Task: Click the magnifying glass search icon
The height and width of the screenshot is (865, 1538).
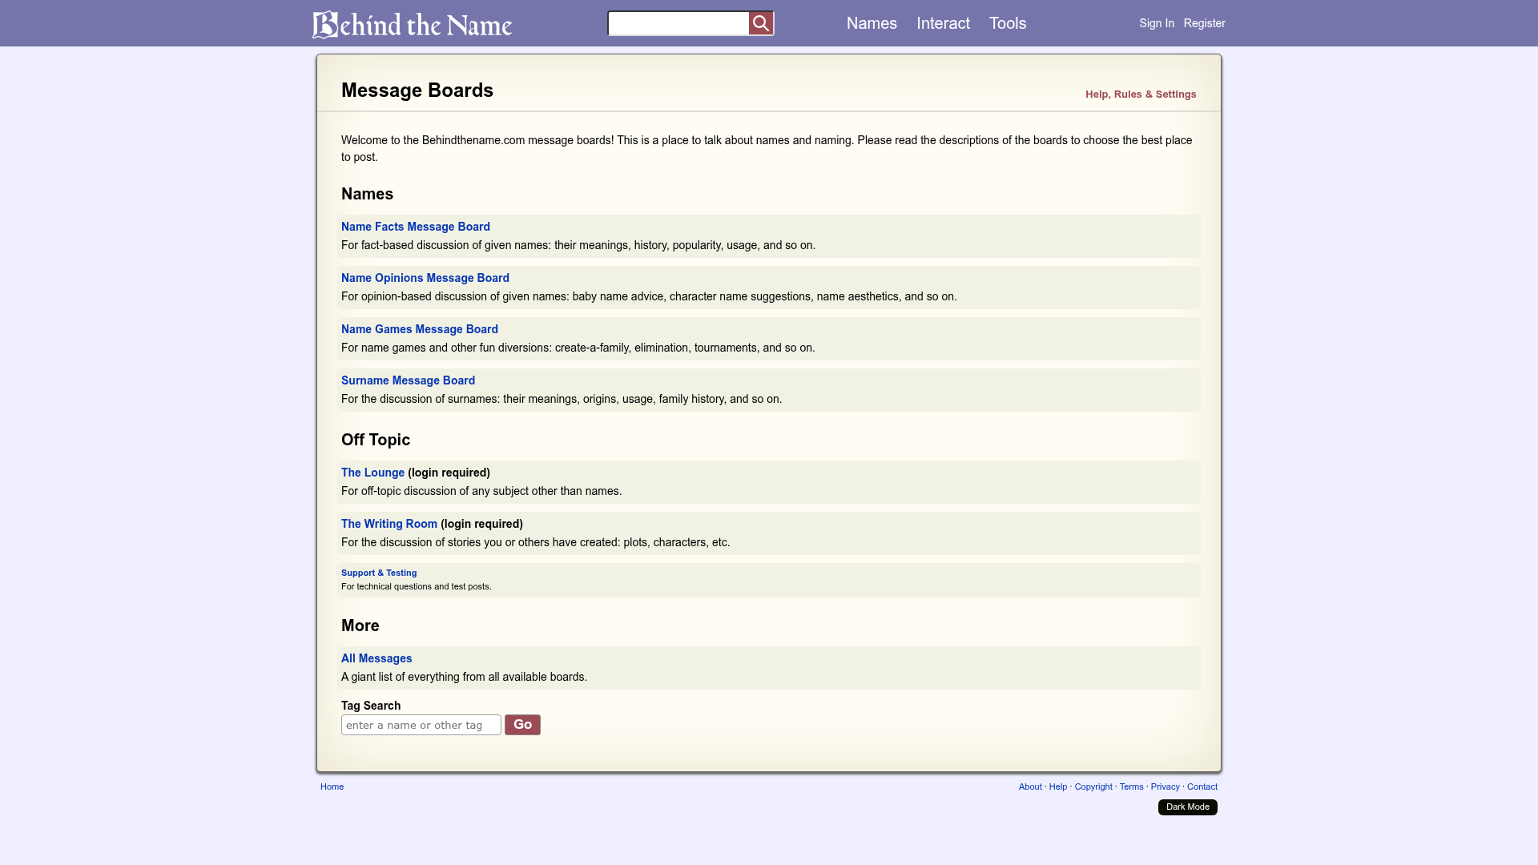Action: pos(761,23)
